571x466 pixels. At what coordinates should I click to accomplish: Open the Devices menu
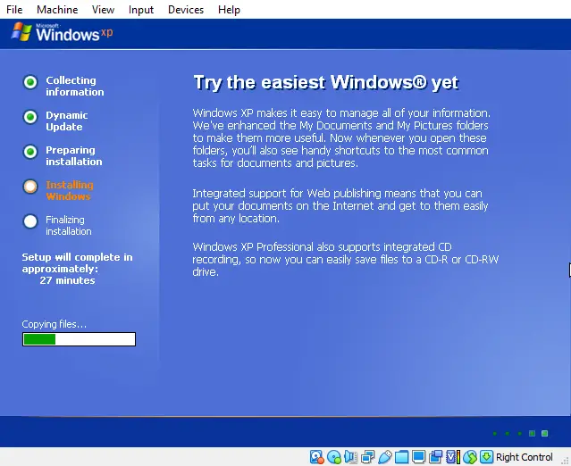pyautogui.click(x=186, y=10)
